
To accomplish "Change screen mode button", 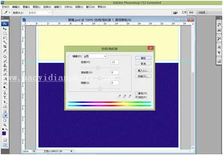I will [x=5, y=145].
